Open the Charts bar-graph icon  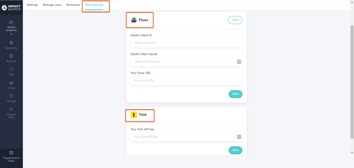(11, 83)
